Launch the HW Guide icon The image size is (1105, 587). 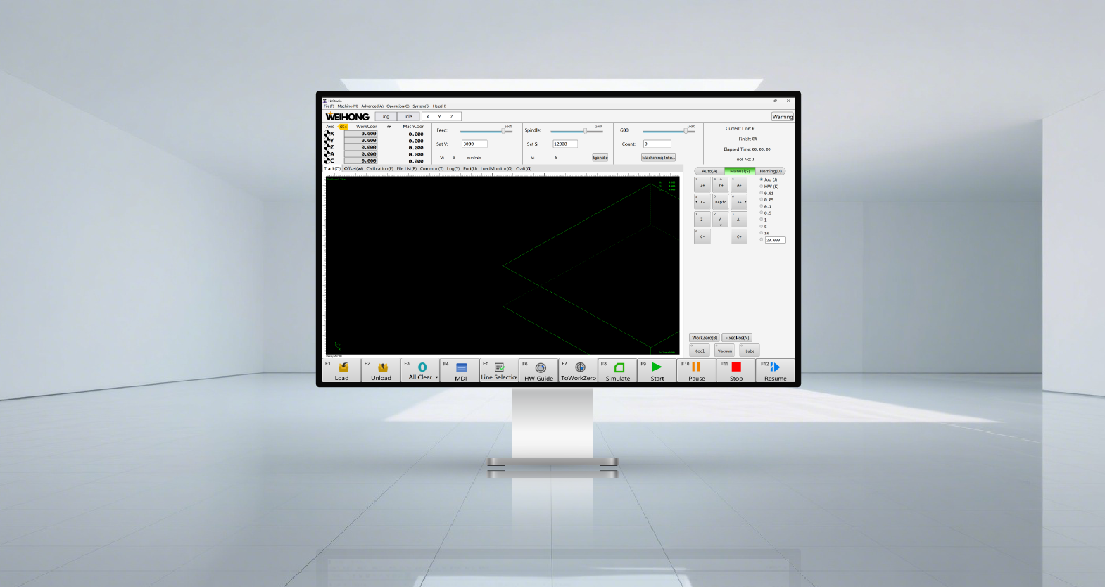coord(541,367)
